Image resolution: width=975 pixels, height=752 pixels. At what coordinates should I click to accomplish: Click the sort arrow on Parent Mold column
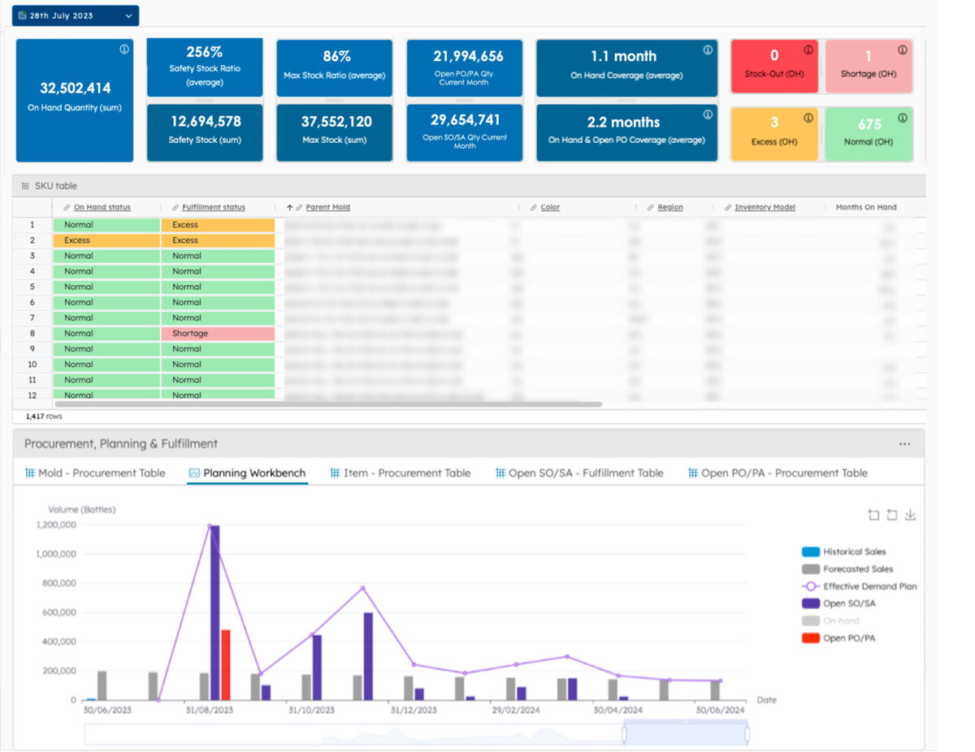[290, 207]
